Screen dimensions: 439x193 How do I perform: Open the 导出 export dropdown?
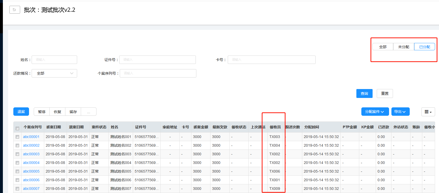coord(400,112)
